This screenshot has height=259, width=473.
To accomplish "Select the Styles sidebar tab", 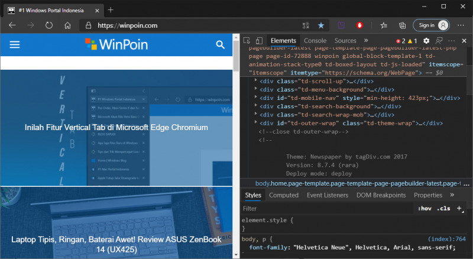I will pos(253,195).
